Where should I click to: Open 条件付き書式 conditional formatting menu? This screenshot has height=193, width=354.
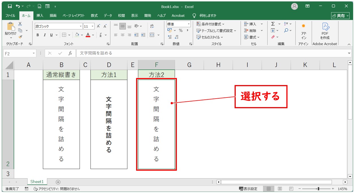coord(211,24)
